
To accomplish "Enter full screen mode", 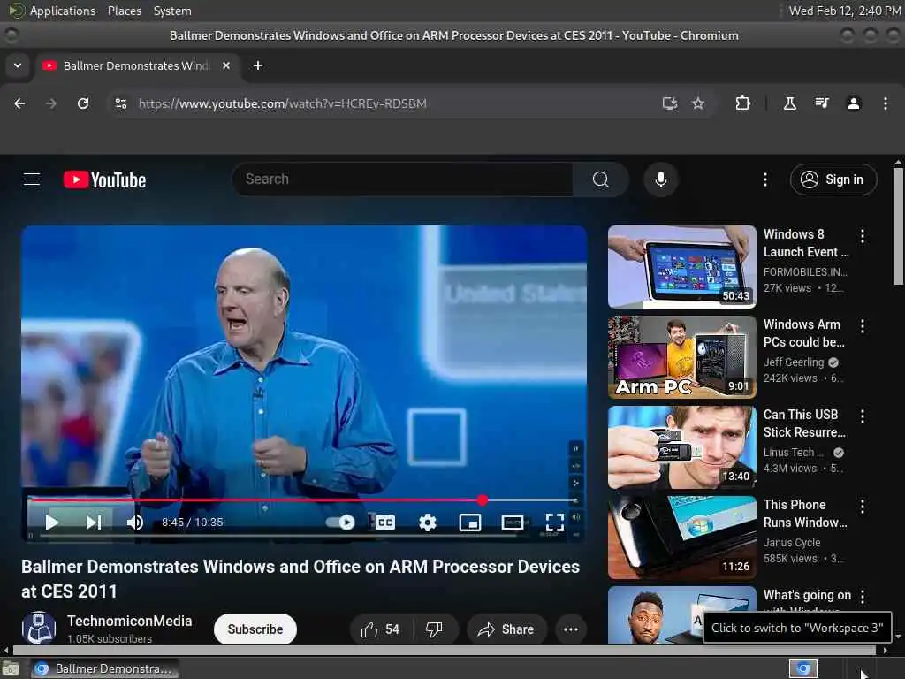I will tap(555, 523).
